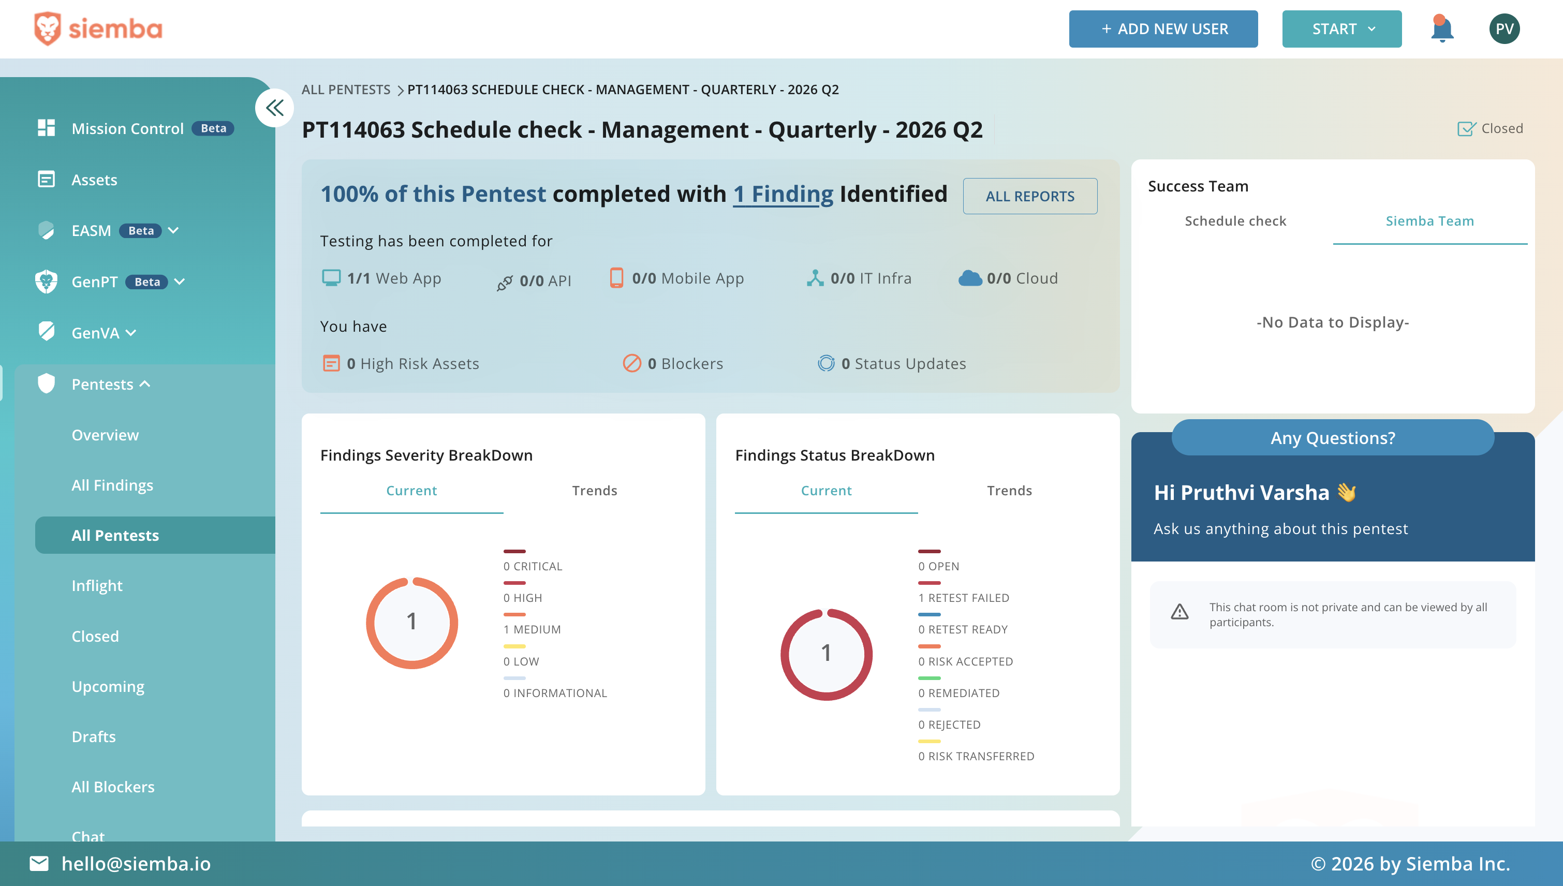Click the Pentests shield icon

46,383
